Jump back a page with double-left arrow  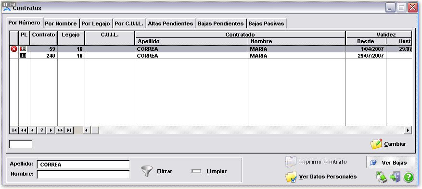tap(24, 130)
